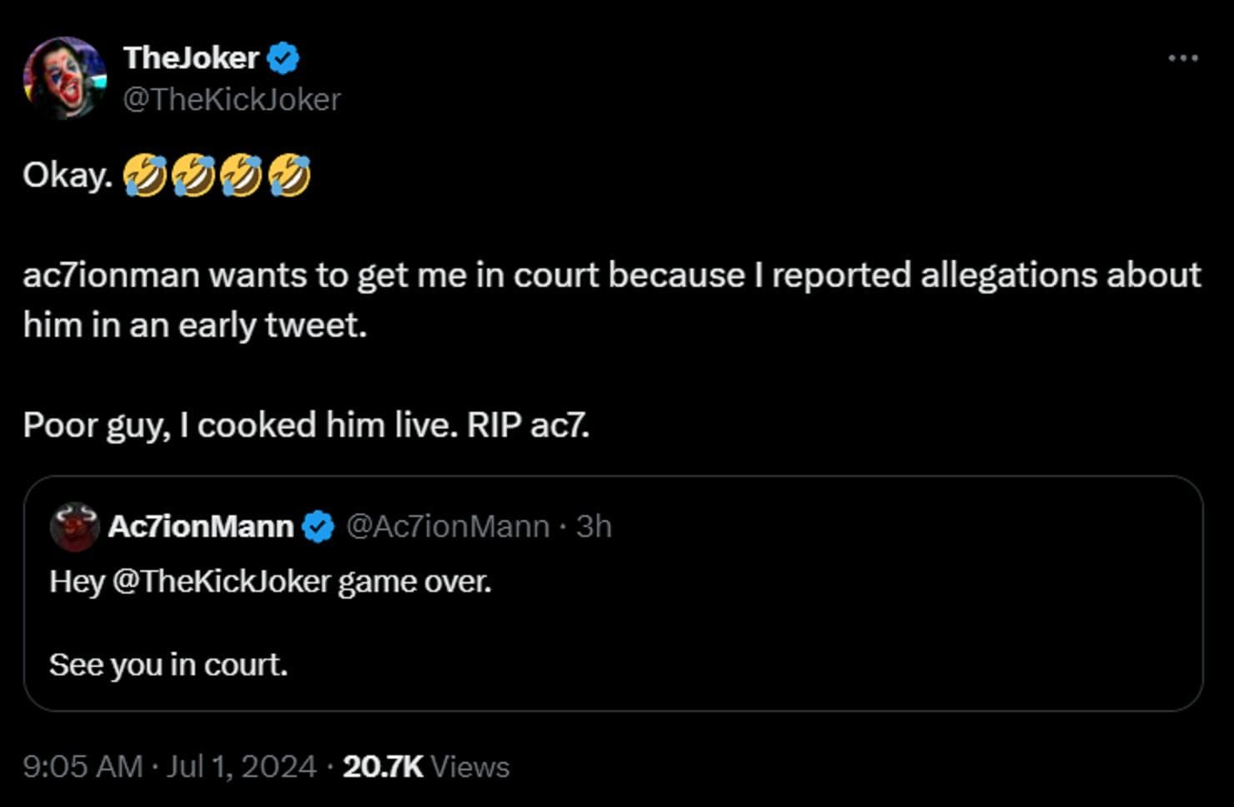Click the quoted tweet text 'See you in court.'
The image size is (1234, 807).
pos(170,664)
